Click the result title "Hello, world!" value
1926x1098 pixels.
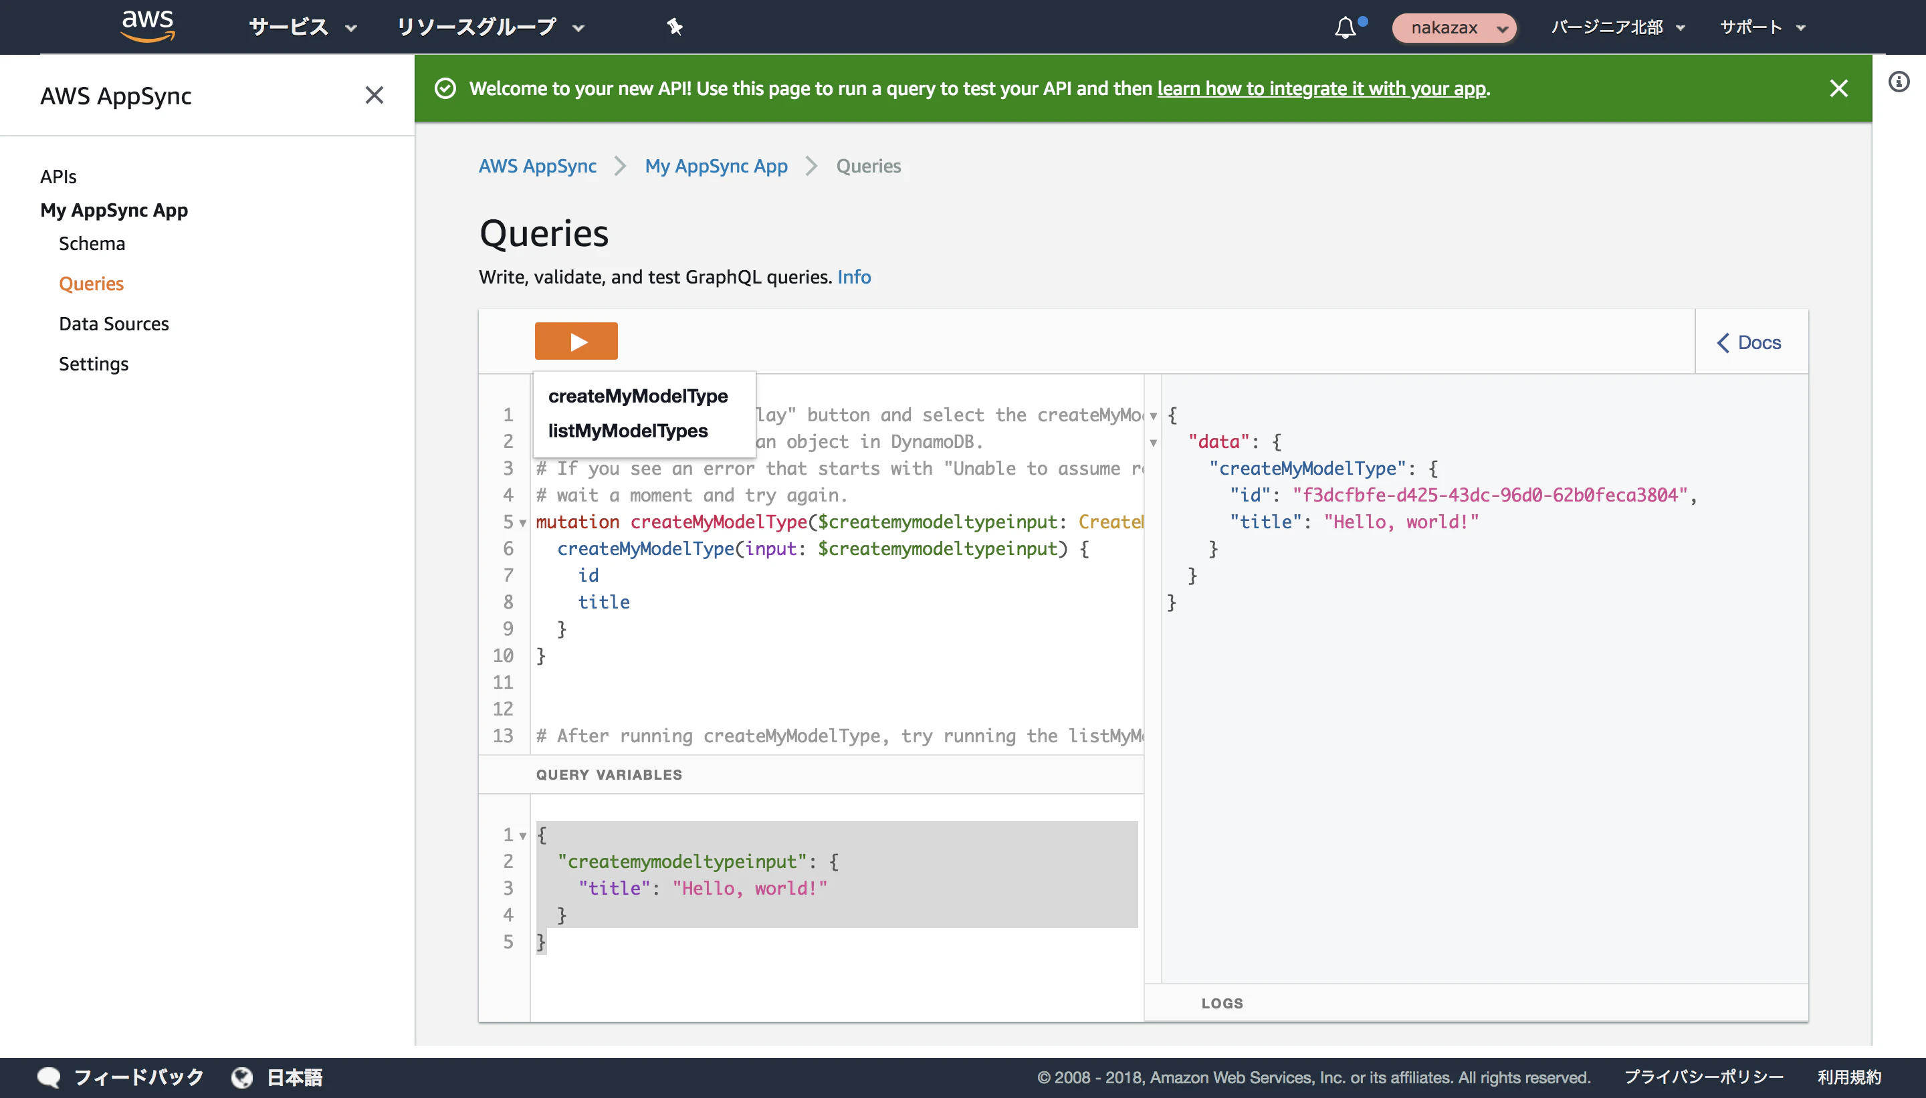click(1402, 522)
